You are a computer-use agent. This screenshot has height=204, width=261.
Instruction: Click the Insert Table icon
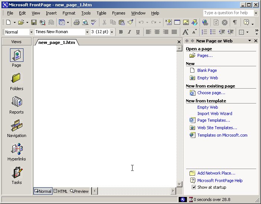pyautogui.click(x=177, y=22)
